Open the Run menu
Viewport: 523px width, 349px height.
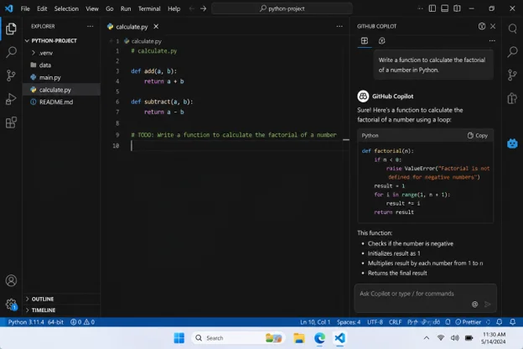pos(126,8)
